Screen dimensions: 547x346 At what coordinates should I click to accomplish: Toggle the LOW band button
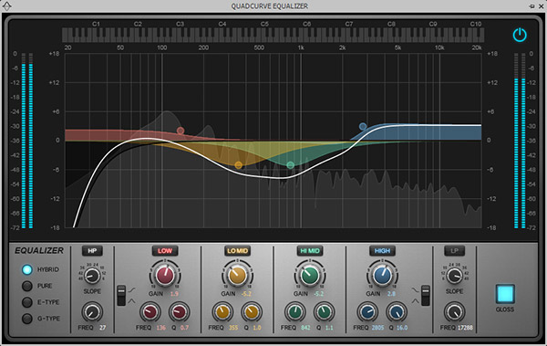coord(165,250)
